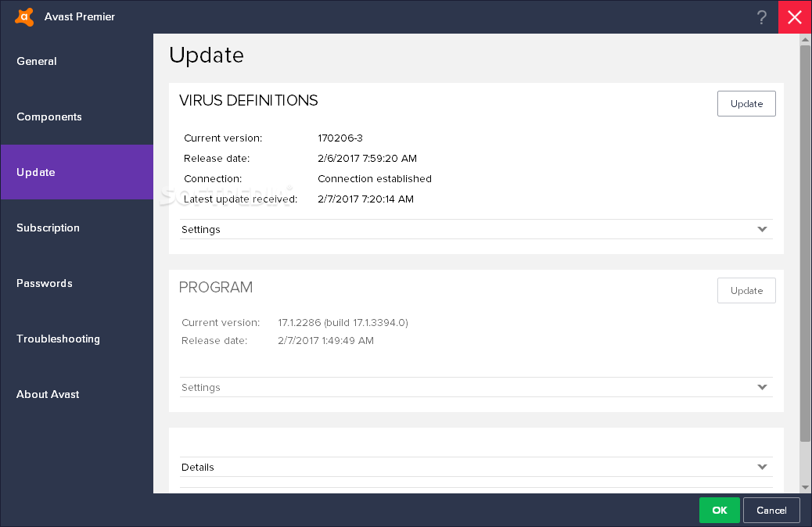Select the Update sidebar item
The width and height of the screenshot is (812, 527).
coord(77,172)
